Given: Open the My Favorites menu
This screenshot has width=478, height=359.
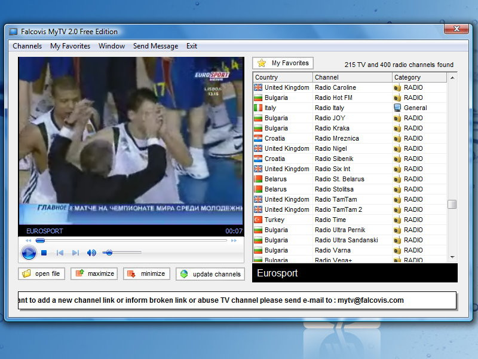Looking at the screenshot, I should click(70, 46).
